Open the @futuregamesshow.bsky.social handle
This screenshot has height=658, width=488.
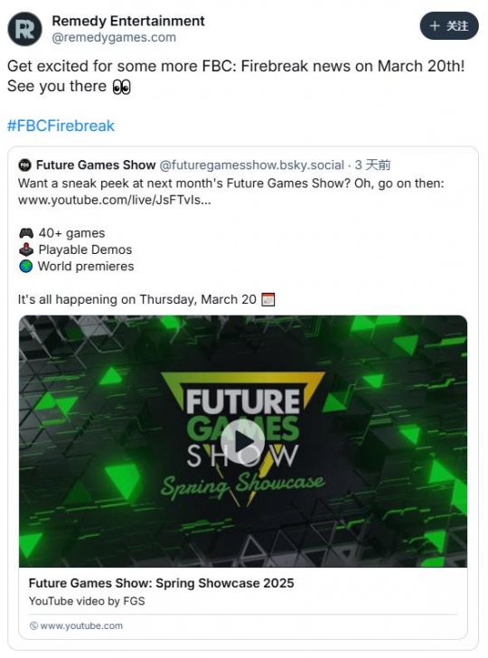coord(252,164)
